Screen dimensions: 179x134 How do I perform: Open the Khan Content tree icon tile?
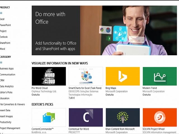click(123, 117)
